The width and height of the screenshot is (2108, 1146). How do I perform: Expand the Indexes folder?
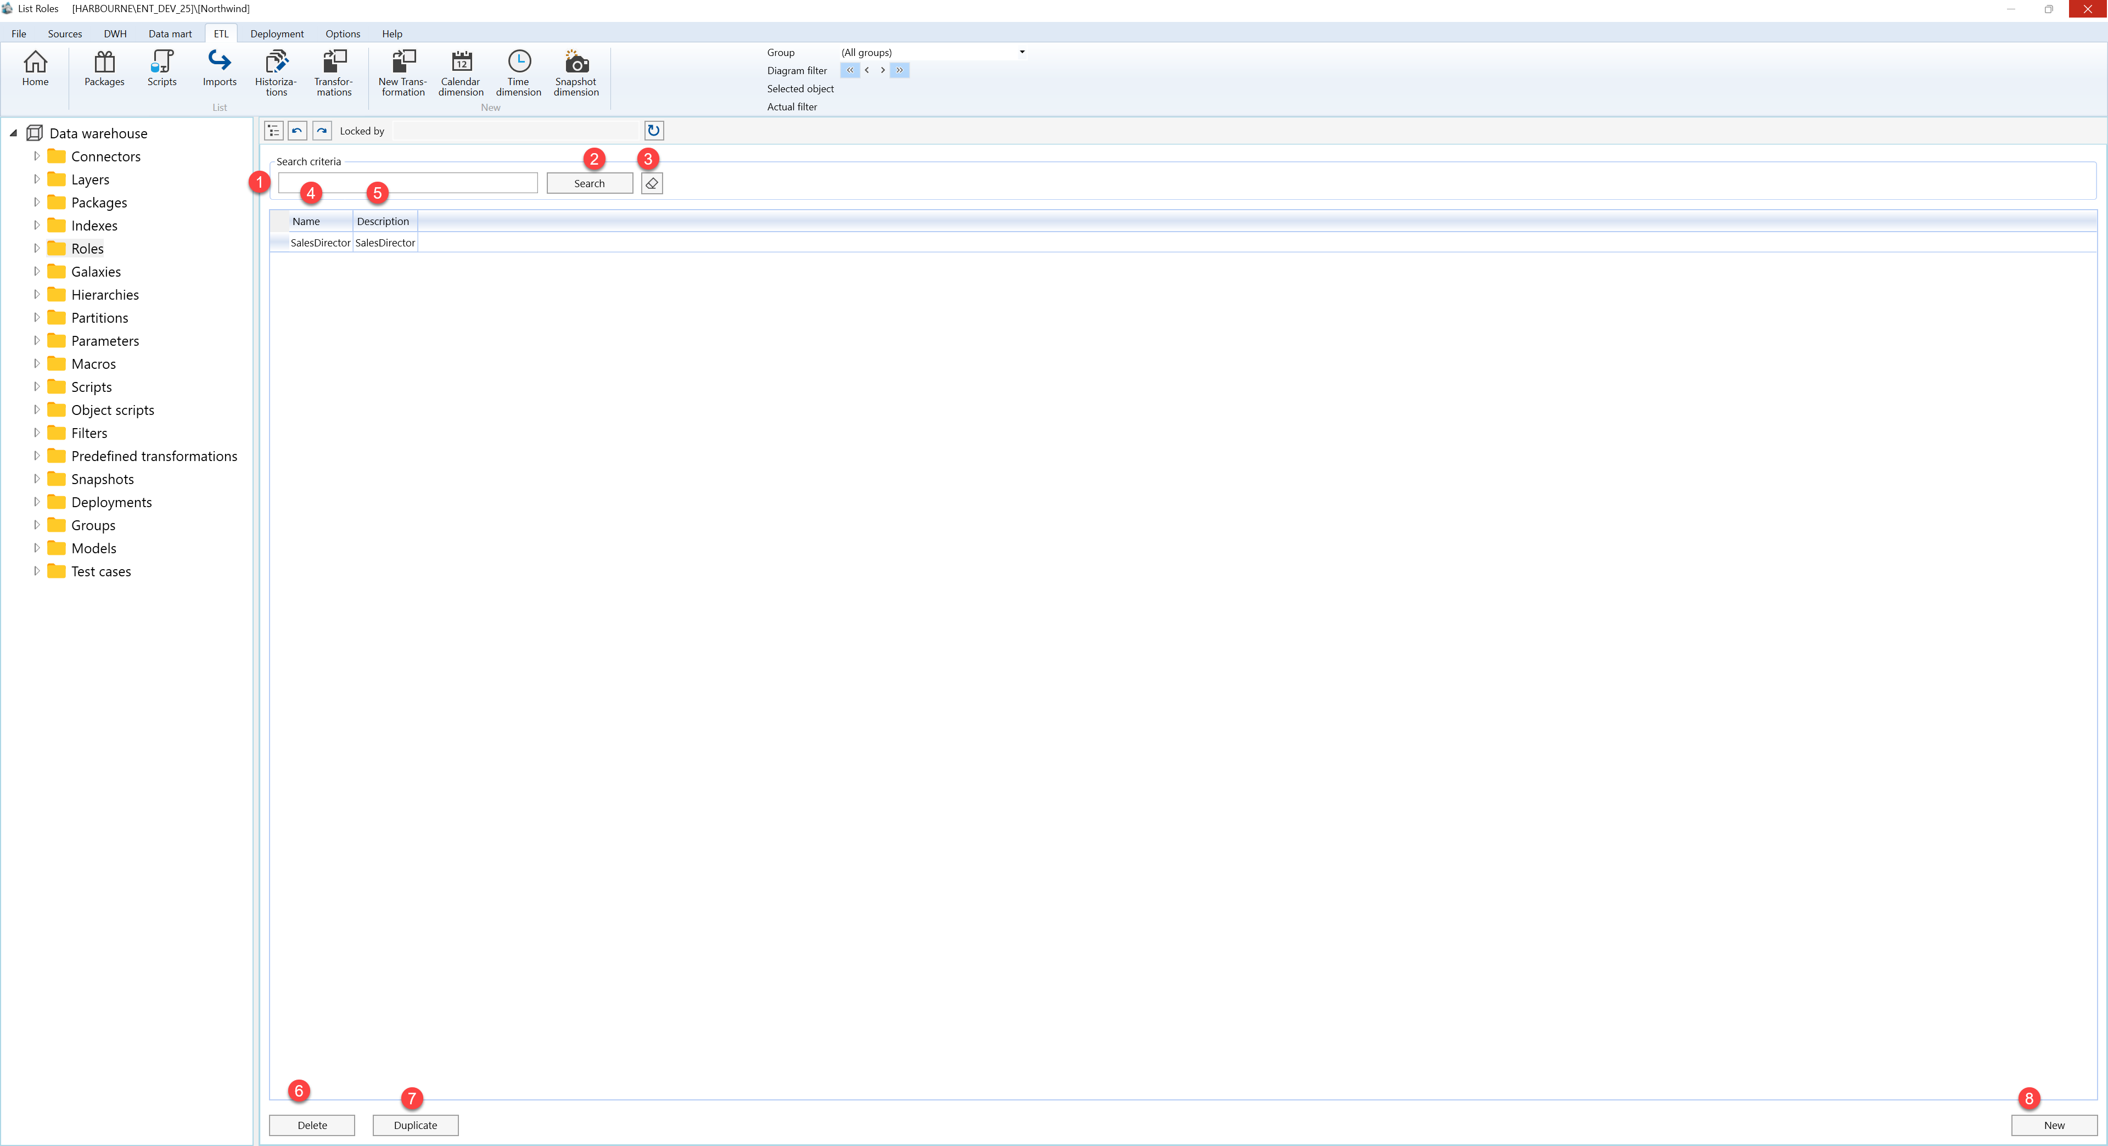click(36, 225)
